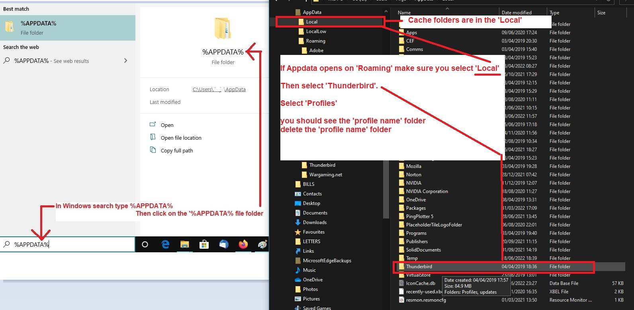Select LETTERS in the navigation tree

tap(311, 242)
